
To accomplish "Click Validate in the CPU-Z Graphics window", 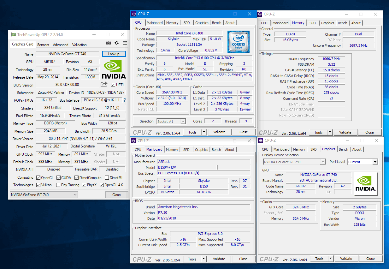I will tap(346, 259).
